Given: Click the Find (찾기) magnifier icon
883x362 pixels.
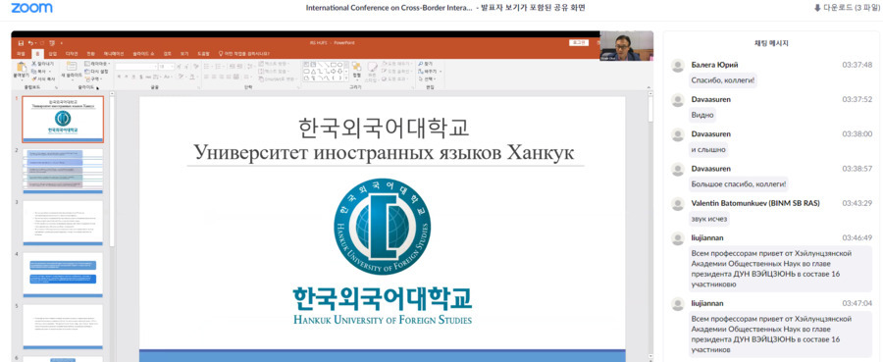Looking at the screenshot, I should click(x=420, y=64).
